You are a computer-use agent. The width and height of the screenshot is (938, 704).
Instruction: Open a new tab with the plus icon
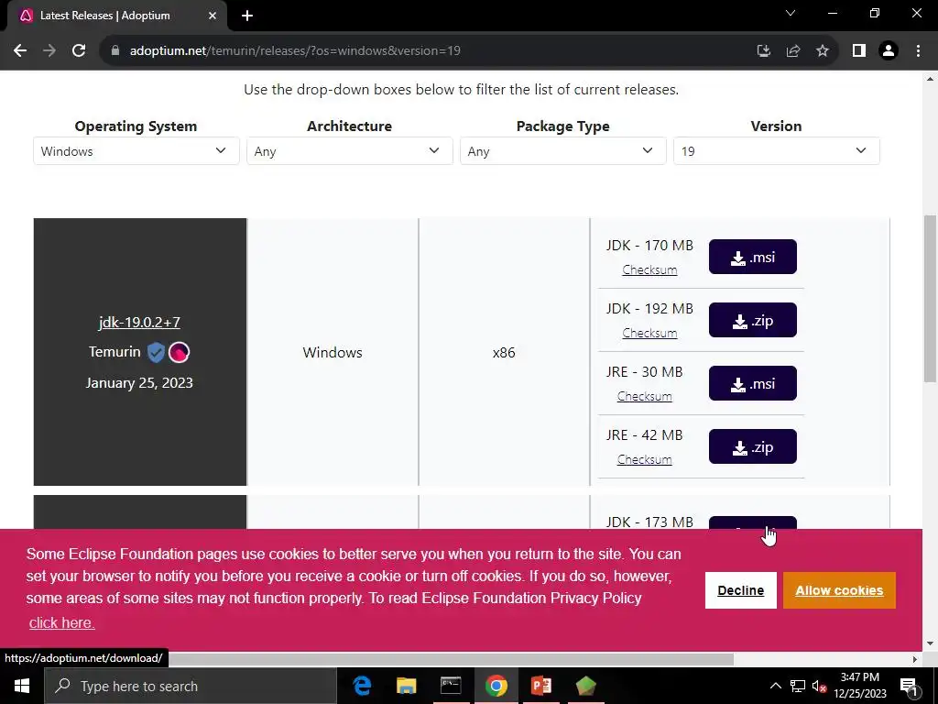(247, 16)
